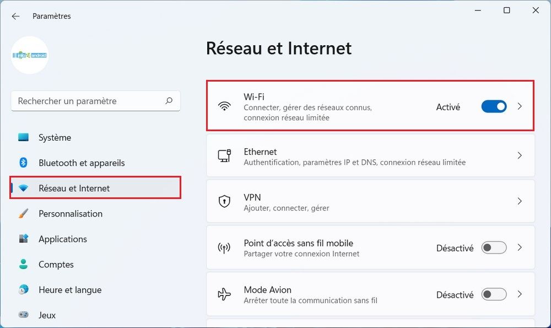Click the VPN shield icon

(x=225, y=201)
